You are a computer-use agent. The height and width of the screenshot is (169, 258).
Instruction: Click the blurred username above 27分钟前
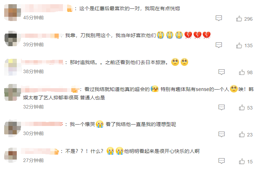[x=40, y=151]
